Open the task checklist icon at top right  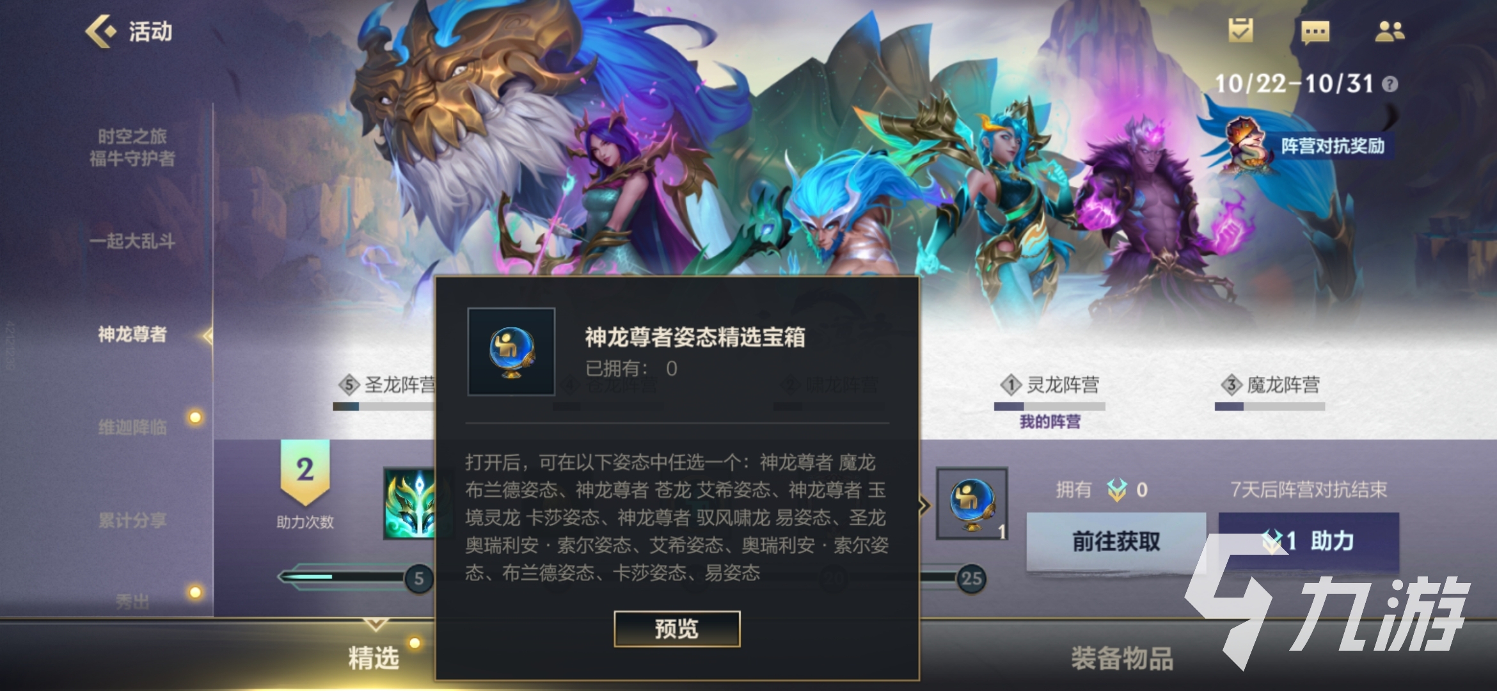(x=1240, y=30)
